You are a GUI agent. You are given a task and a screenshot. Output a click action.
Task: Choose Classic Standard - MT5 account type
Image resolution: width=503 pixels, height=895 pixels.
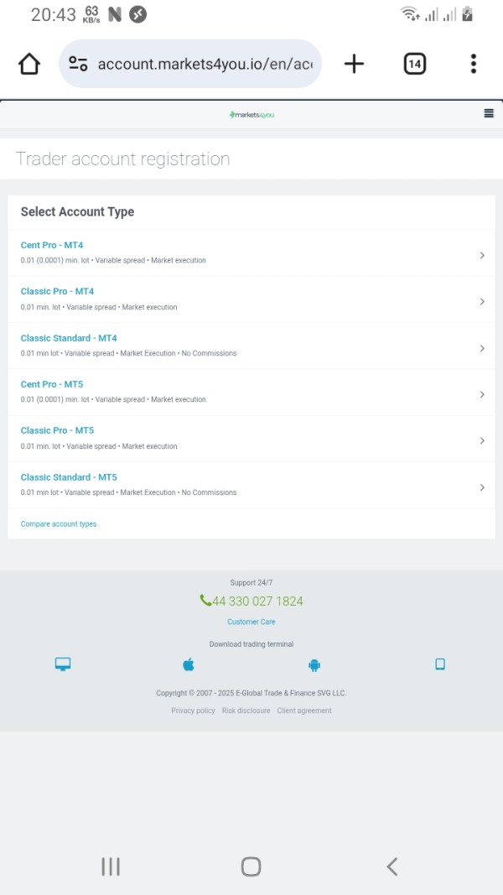251,485
